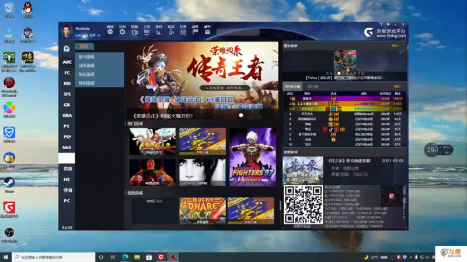The image size is (467, 262).
Task: Open China 战队杯 event caption link
Action: pos(345,78)
